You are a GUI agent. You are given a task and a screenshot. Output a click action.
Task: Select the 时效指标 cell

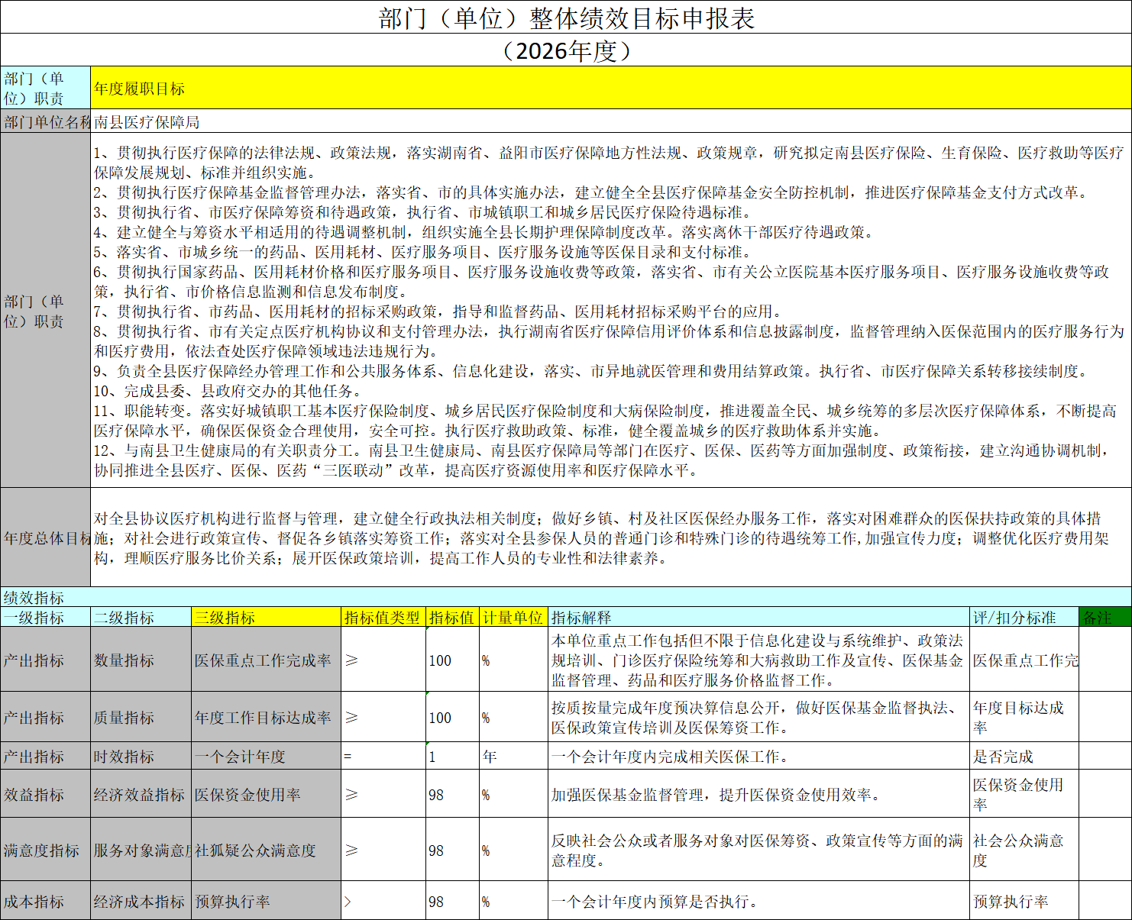point(141,757)
